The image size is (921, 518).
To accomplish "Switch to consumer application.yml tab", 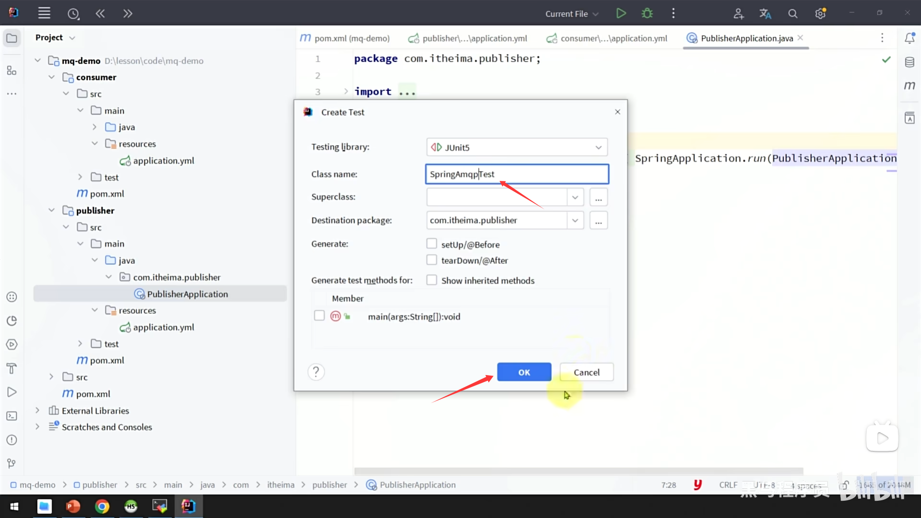I will pos(607,38).
